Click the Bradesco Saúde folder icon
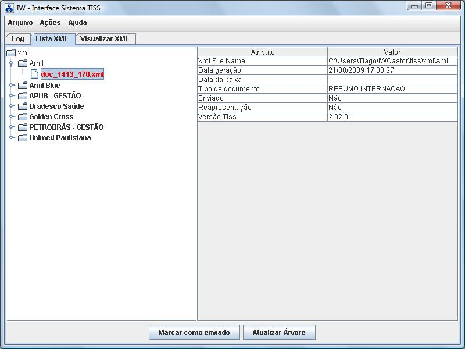This screenshot has height=349, width=465. (x=23, y=106)
